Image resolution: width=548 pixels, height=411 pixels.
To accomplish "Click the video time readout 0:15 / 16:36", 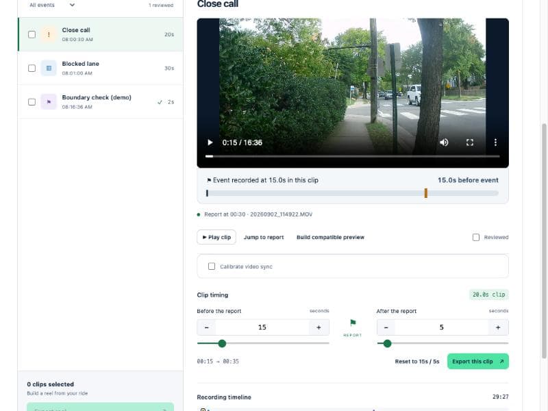I will pyautogui.click(x=242, y=142).
